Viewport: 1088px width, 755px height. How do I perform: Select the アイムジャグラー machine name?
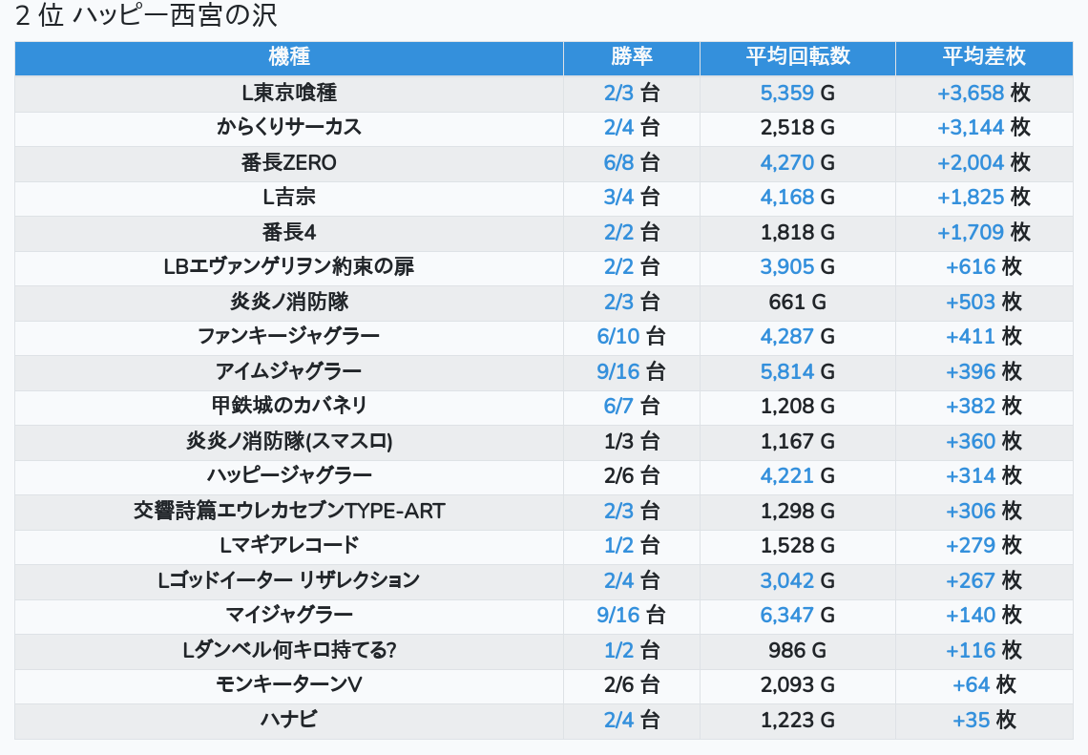click(288, 372)
